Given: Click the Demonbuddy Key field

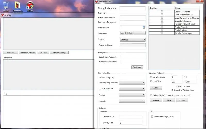Looking at the screenshot, I should pos(132,78).
